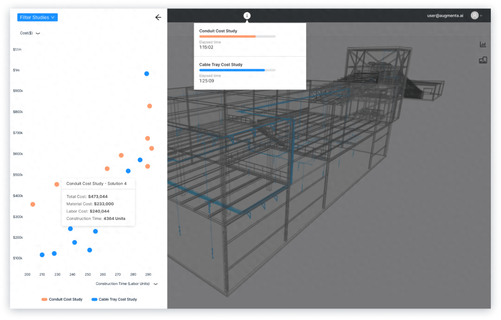The width and height of the screenshot is (501, 320).
Task: Select the blue point near $1m
Action: tap(147, 74)
